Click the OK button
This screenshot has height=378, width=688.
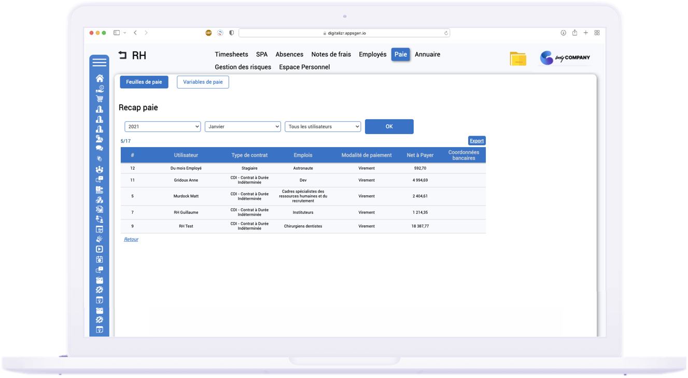[x=389, y=126]
